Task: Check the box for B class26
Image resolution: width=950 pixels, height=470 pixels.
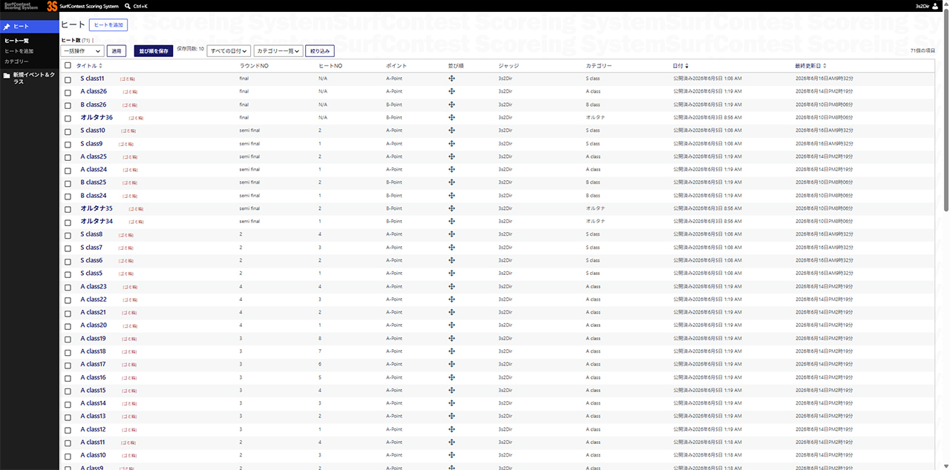Action: coord(68,105)
